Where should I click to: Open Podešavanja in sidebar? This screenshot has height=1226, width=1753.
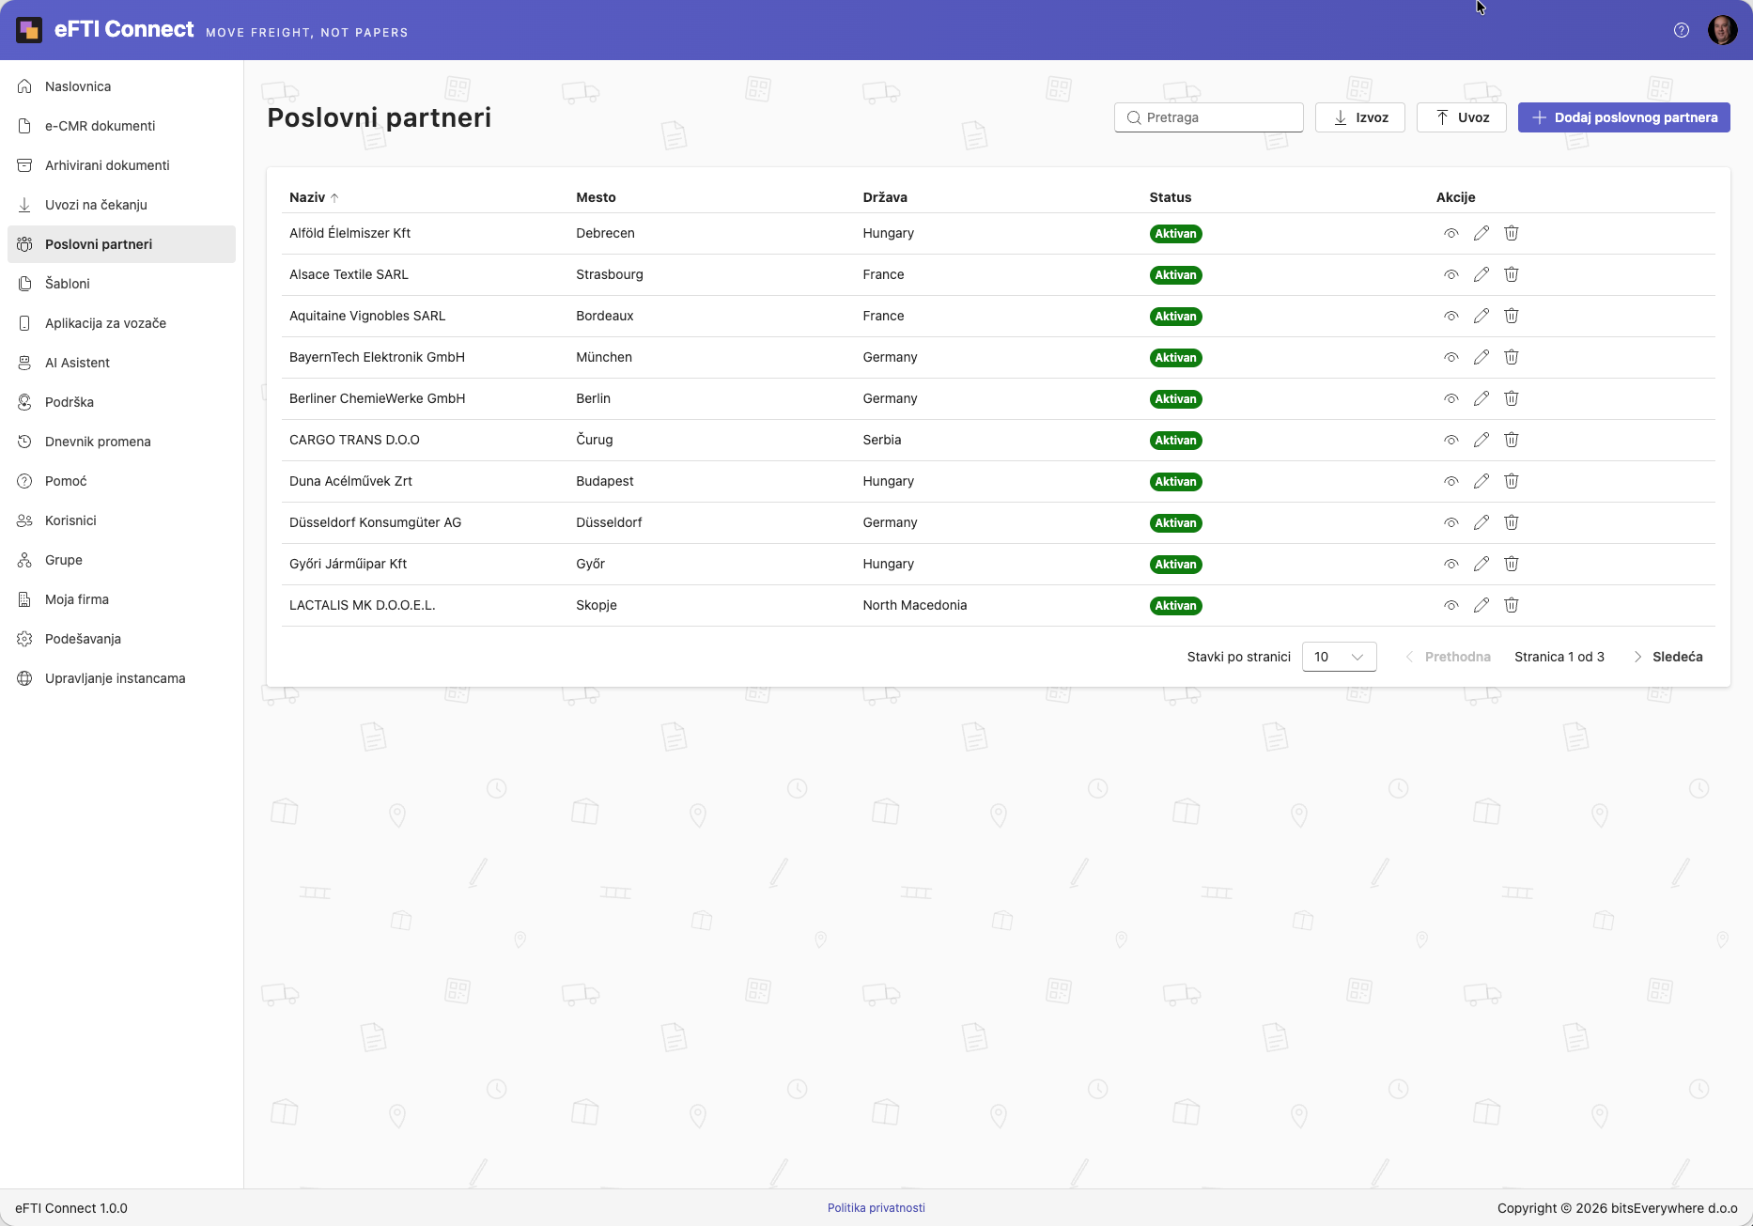tap(121, 639)
